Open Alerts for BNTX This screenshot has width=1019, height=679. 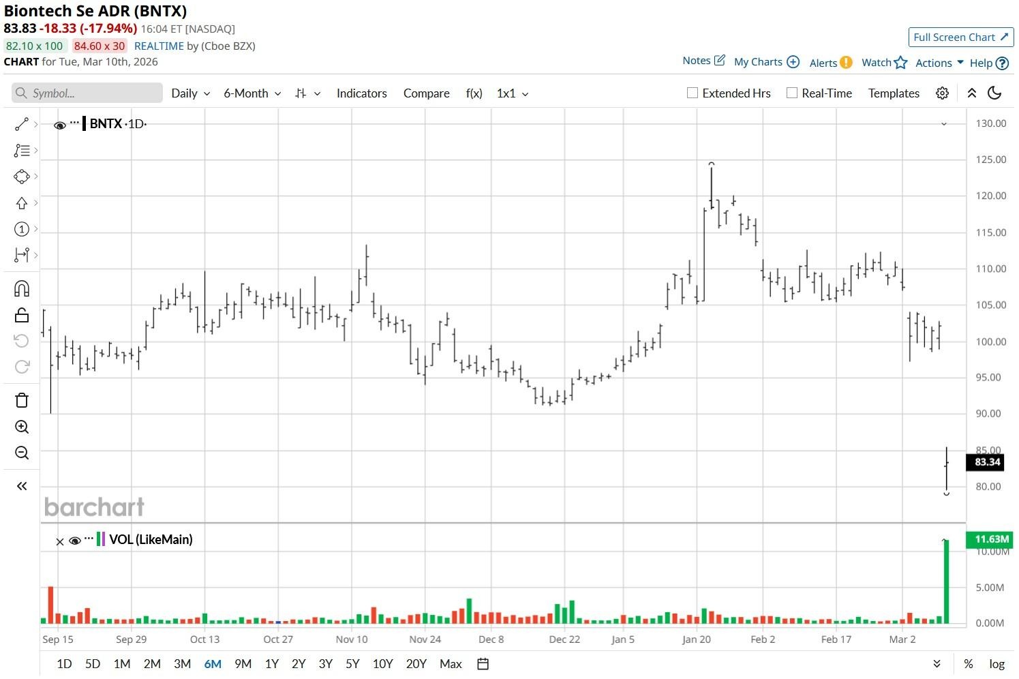click(831, 63)
